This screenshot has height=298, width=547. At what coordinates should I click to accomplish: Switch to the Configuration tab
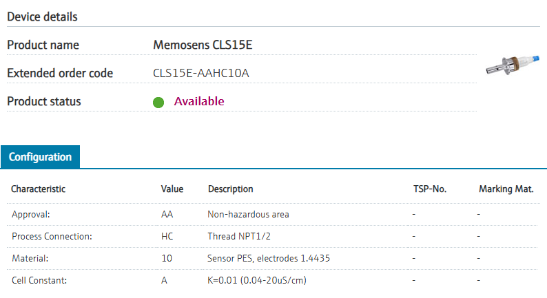tap(40, 157)
